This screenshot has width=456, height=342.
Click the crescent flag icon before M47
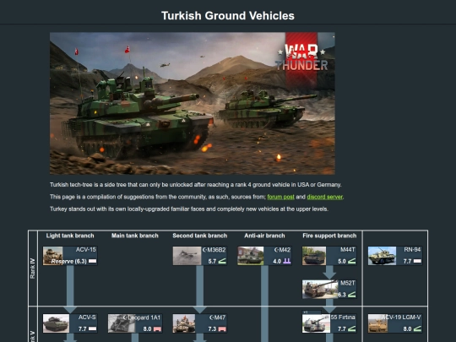pyautogui.click(x=211, y=318)
